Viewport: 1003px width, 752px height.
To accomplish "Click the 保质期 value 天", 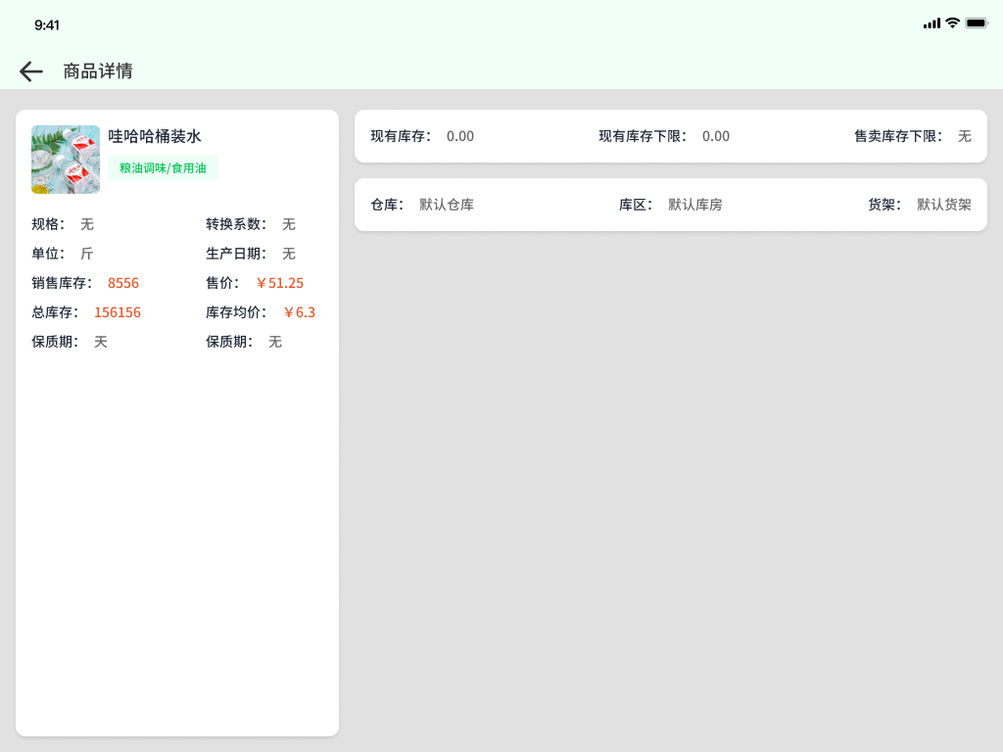I will pyautogui.click(x=101, y=342).
